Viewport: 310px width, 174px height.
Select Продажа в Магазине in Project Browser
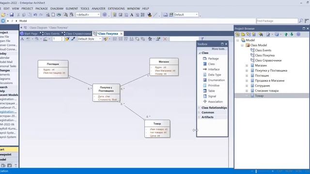tap(269, 81)
